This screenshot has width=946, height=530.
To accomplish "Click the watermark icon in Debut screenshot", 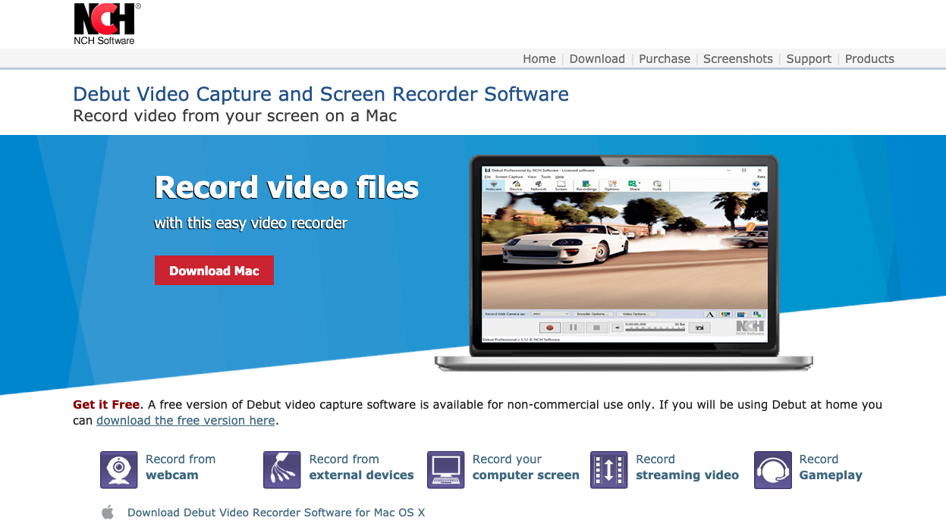I will (756, 314).
